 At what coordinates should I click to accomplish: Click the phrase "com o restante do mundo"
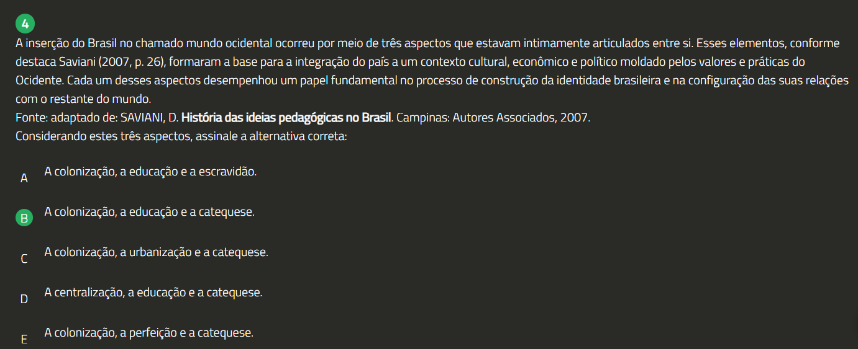pos(84,99)
